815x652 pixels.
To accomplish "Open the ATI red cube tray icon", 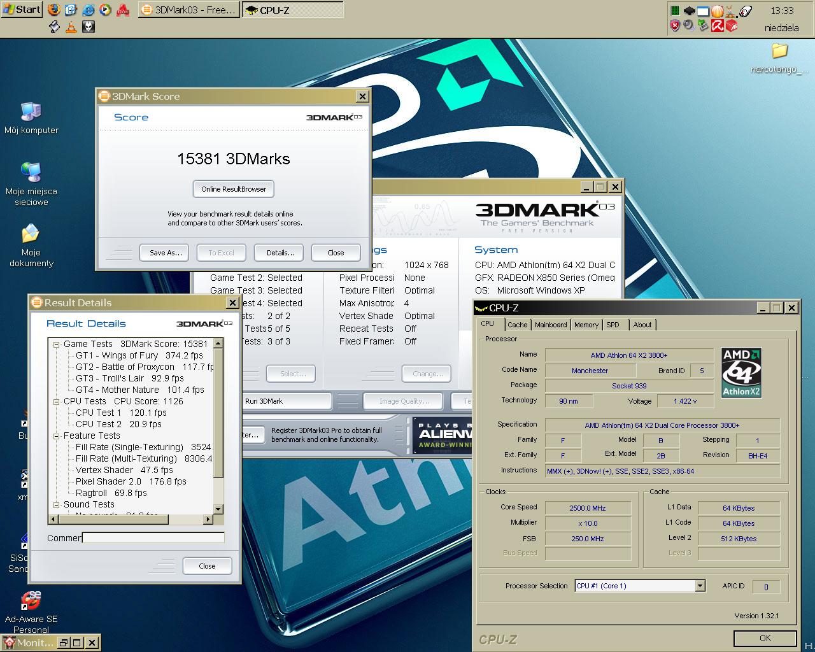I will pyautogui.click(x=732, y=25).
